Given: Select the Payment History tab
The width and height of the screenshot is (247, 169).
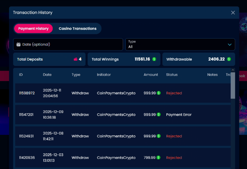Looking at the screenshot, I should pos(33,28).
